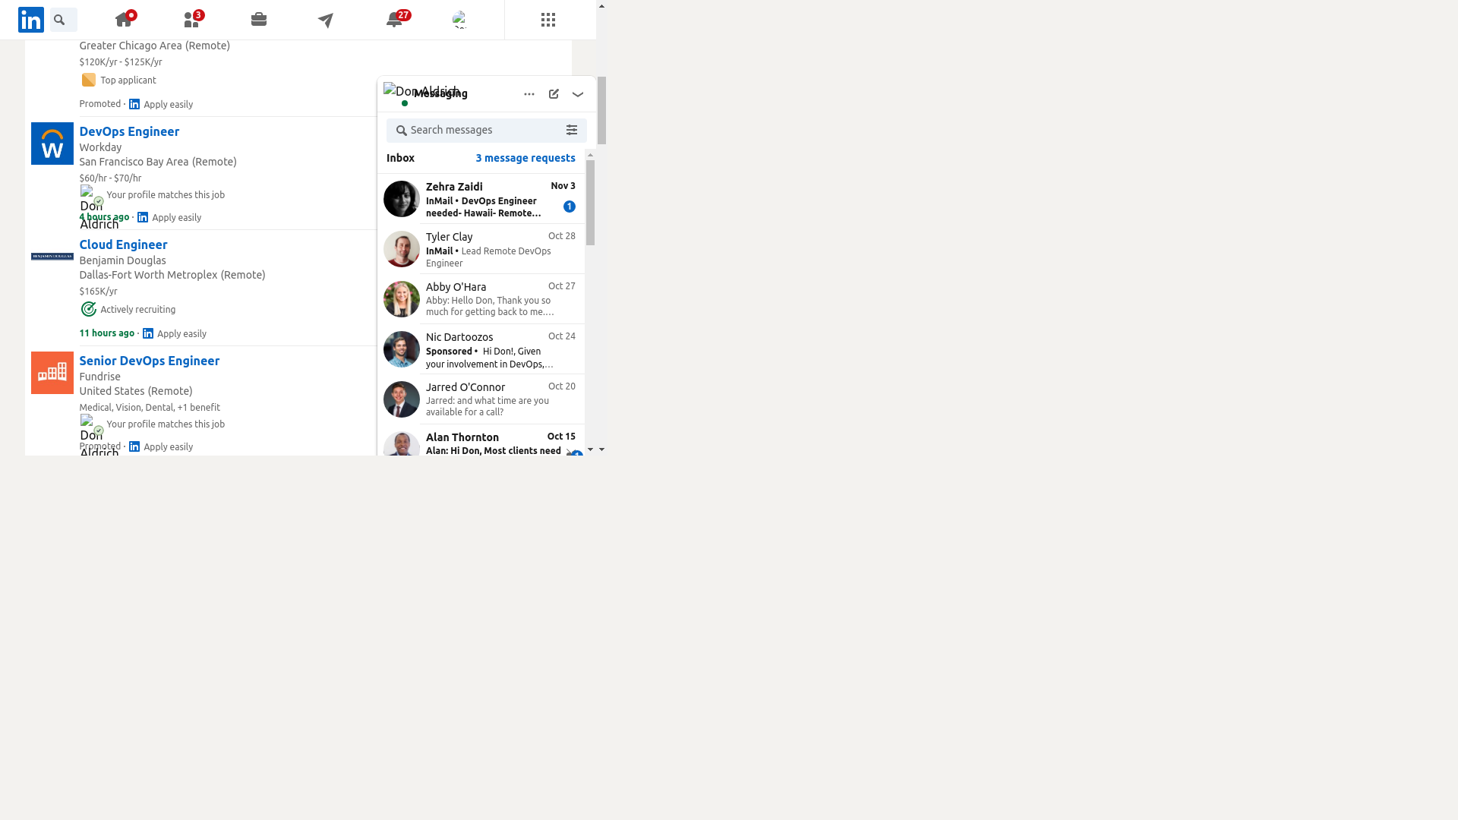
Task: Open Messaging paper plane icon in navbar
Action: click(326, 20)
